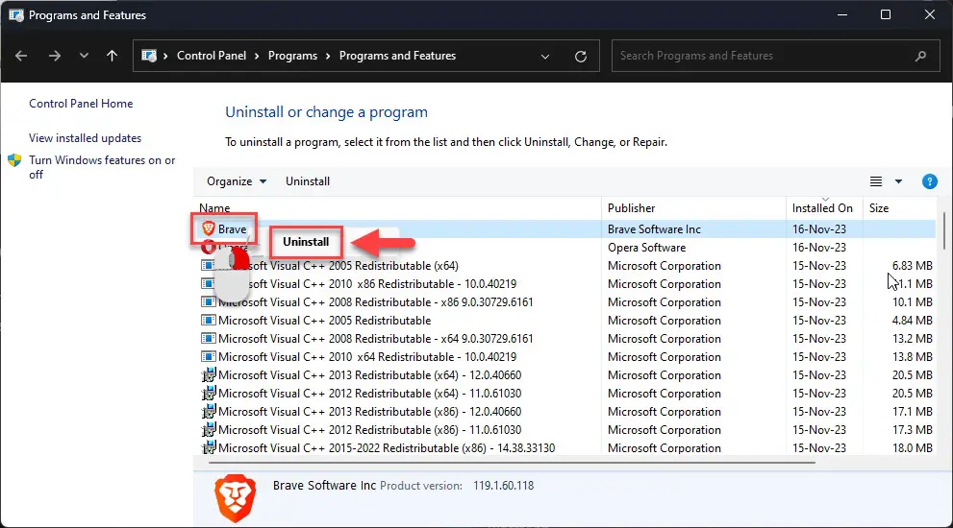
Task: Sort by Publisher column header
Action: [x=631, y=208]
